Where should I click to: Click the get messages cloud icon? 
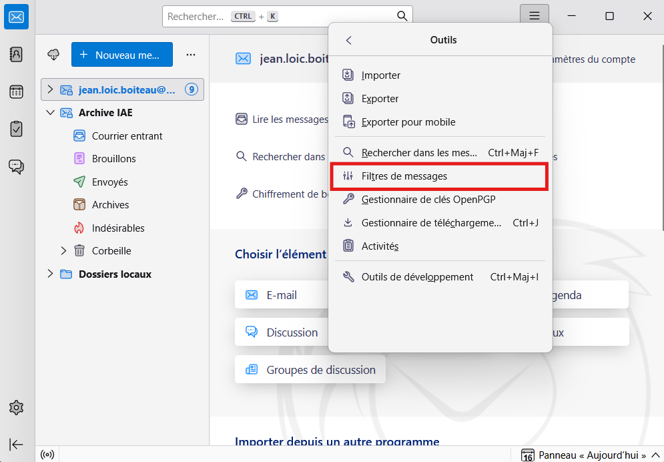pos(54,55)
